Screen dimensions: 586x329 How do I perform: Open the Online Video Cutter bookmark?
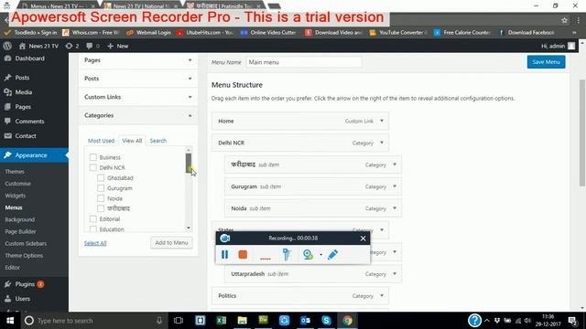coord(268,33)
